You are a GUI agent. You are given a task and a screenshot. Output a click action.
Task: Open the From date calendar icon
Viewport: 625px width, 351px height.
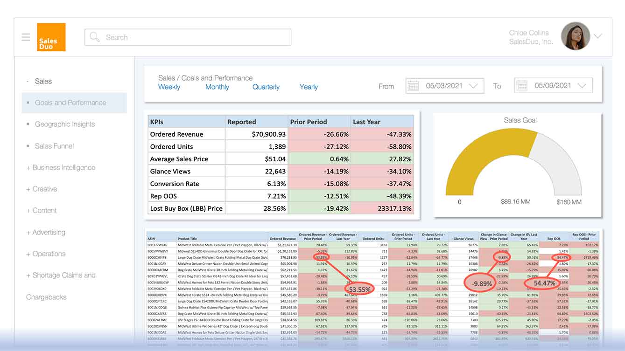click(x=413, y=86)
